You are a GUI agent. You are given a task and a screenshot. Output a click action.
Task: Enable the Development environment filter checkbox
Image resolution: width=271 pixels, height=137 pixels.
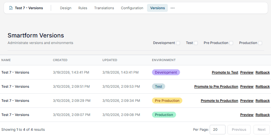(178, 43)
